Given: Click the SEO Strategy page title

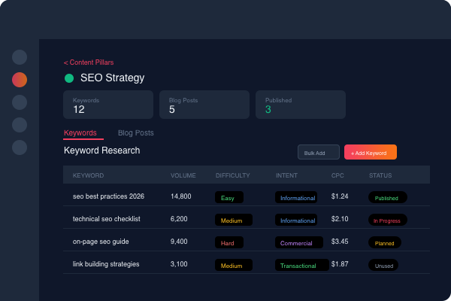Looking at the screenshot, I should coord(113,78).
